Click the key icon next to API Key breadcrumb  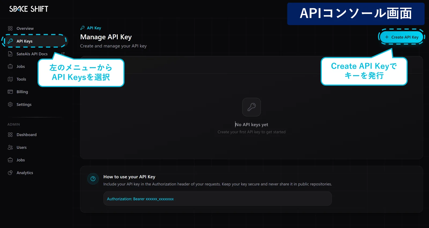coord(83,28)
